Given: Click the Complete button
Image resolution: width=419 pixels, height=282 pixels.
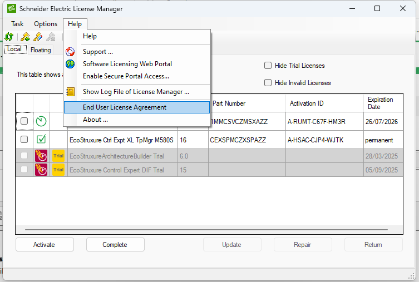Looking at the screenshot, I should [x=115, y=245].
